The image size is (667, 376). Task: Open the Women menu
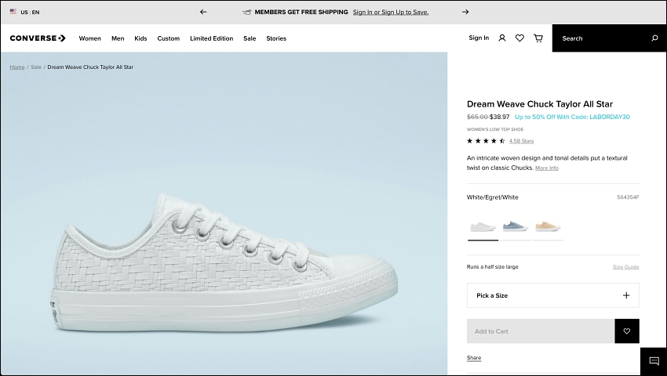[x=89, y=38]
